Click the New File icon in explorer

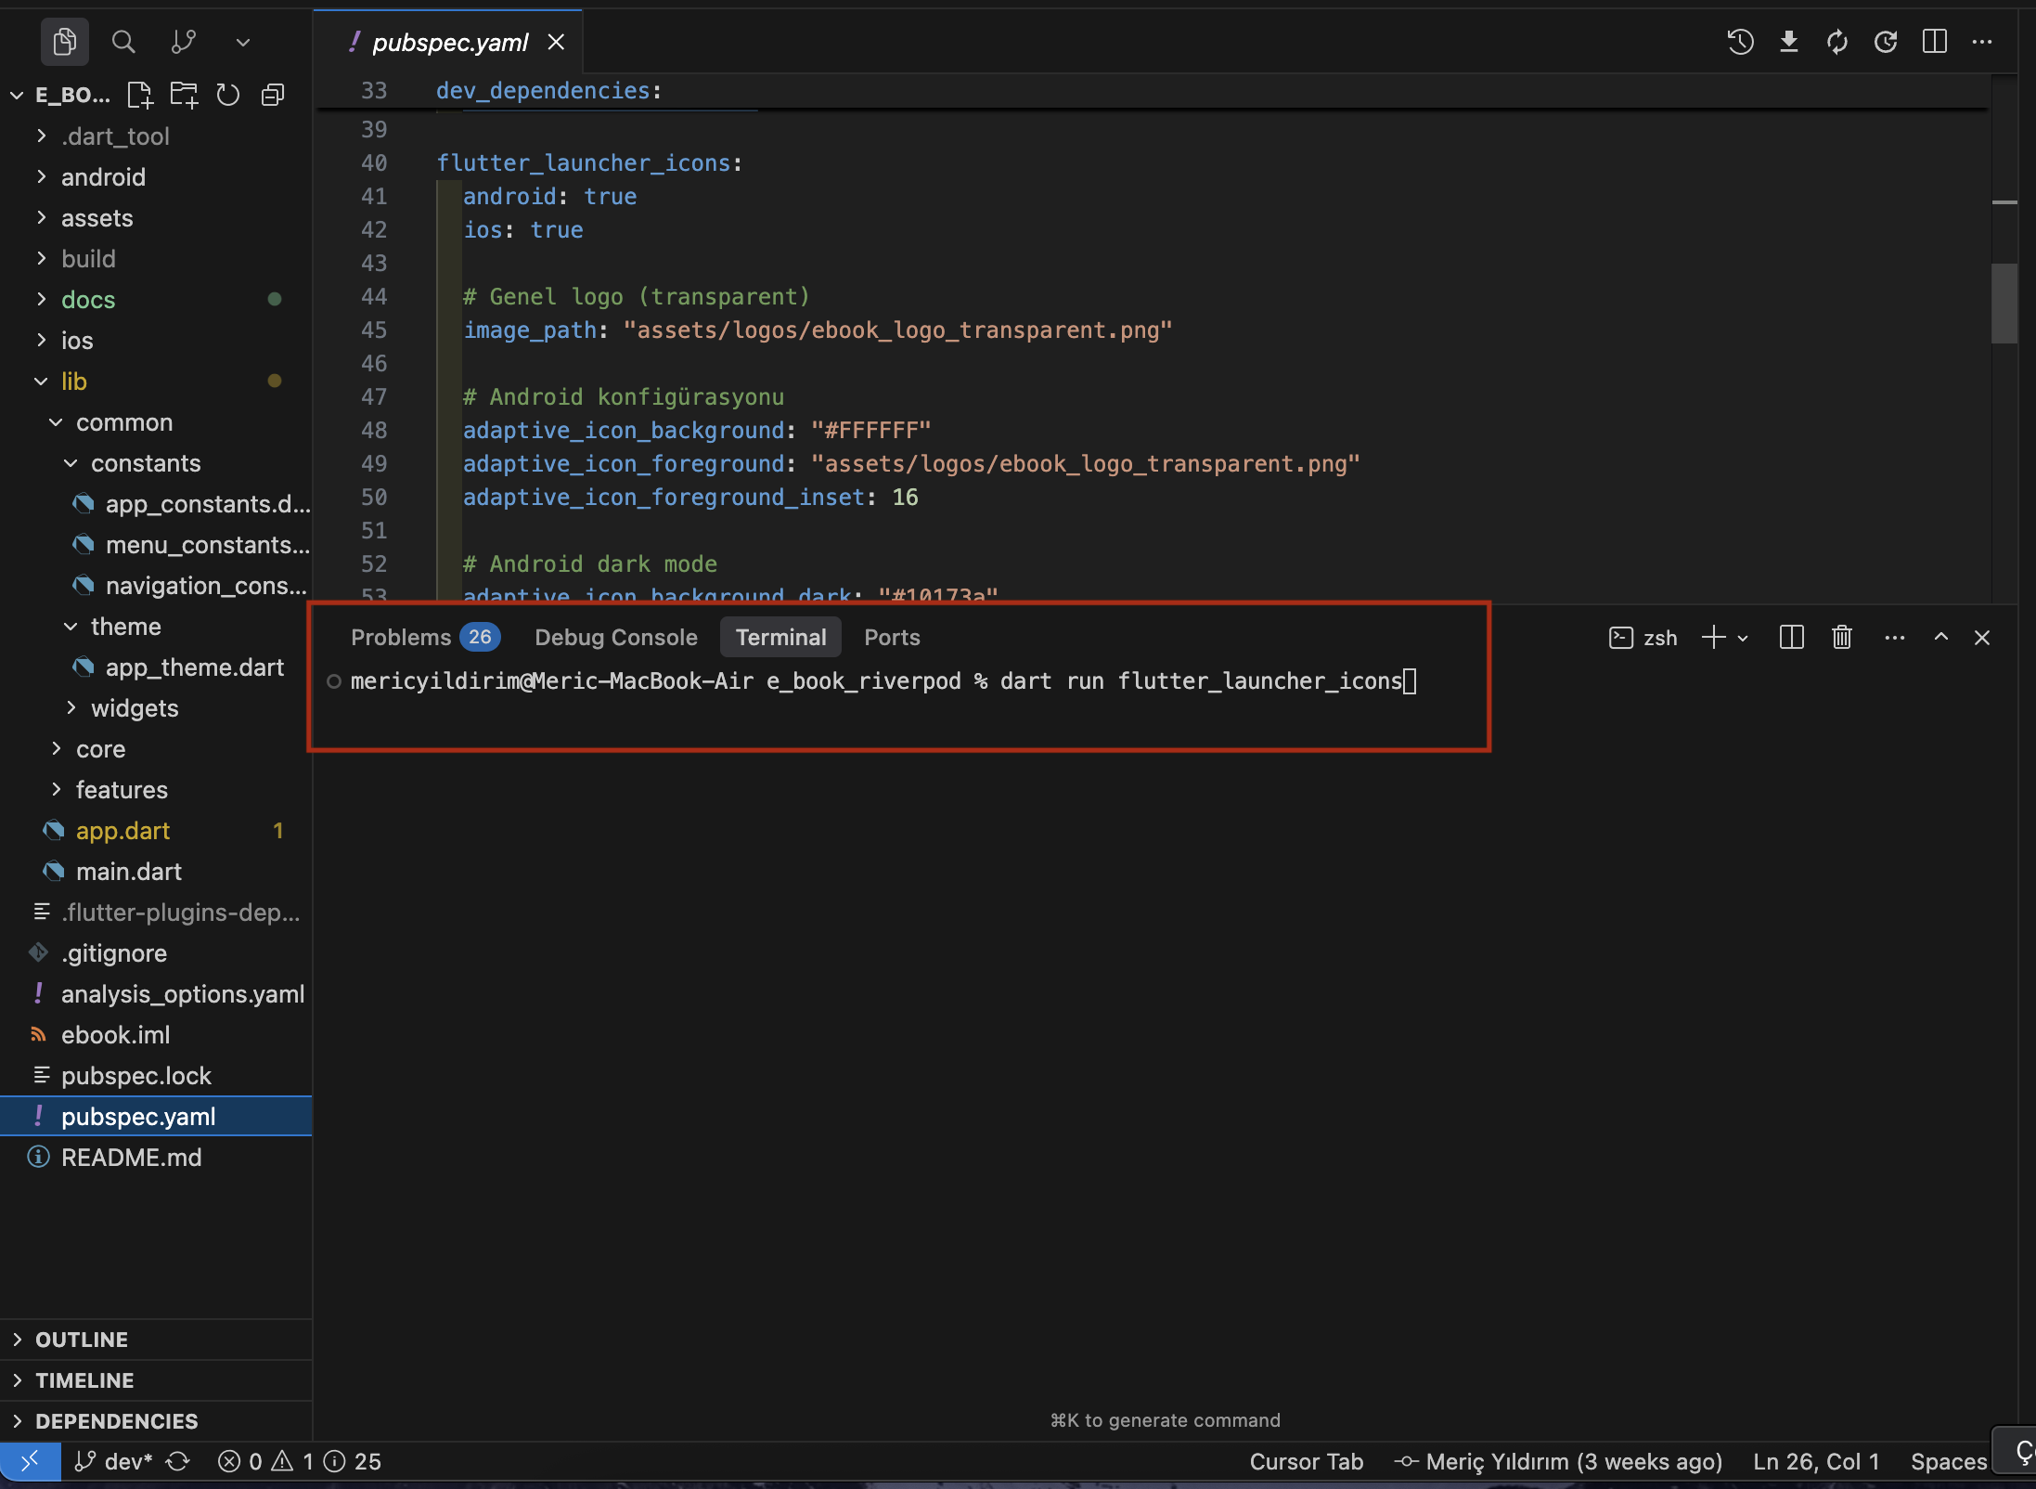point(140,95)
